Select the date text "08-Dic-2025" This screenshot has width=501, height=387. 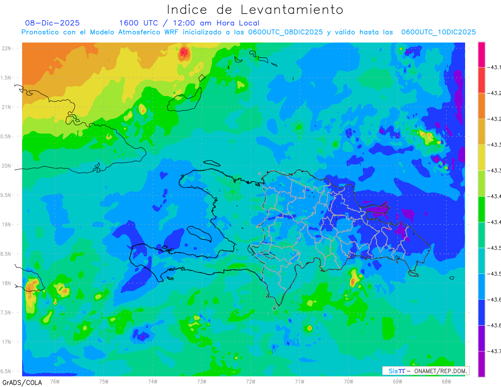(52, 23)
